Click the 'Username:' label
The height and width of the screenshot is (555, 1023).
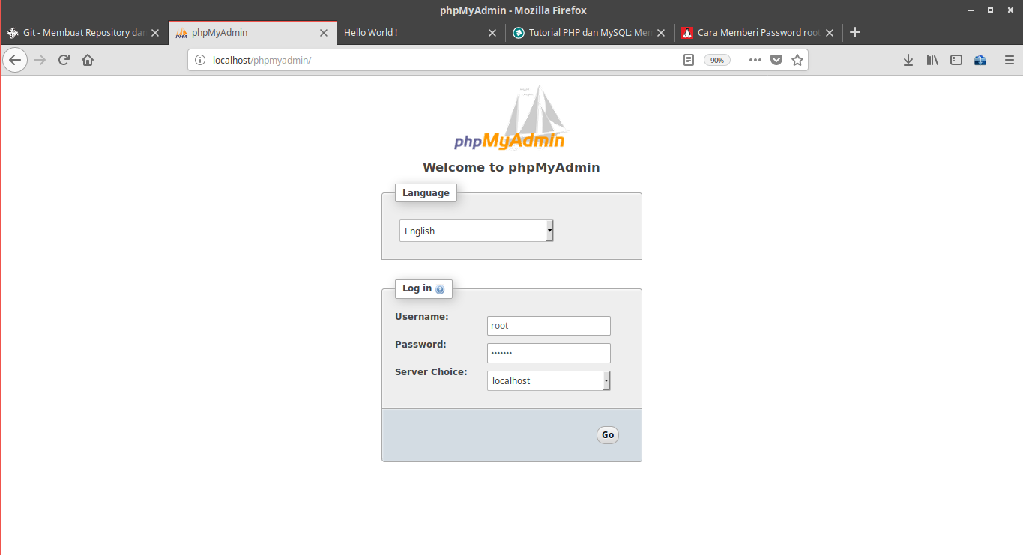[422, 317]
